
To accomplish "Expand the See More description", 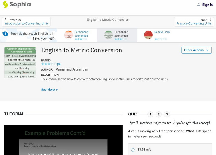I will tap(49, 90).
